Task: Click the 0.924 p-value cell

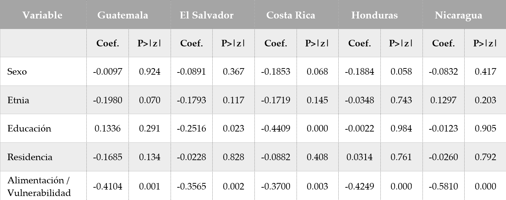Action: 150,71
